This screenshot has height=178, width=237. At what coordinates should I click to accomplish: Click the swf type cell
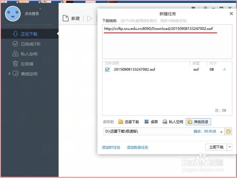(x=196, y=69)
